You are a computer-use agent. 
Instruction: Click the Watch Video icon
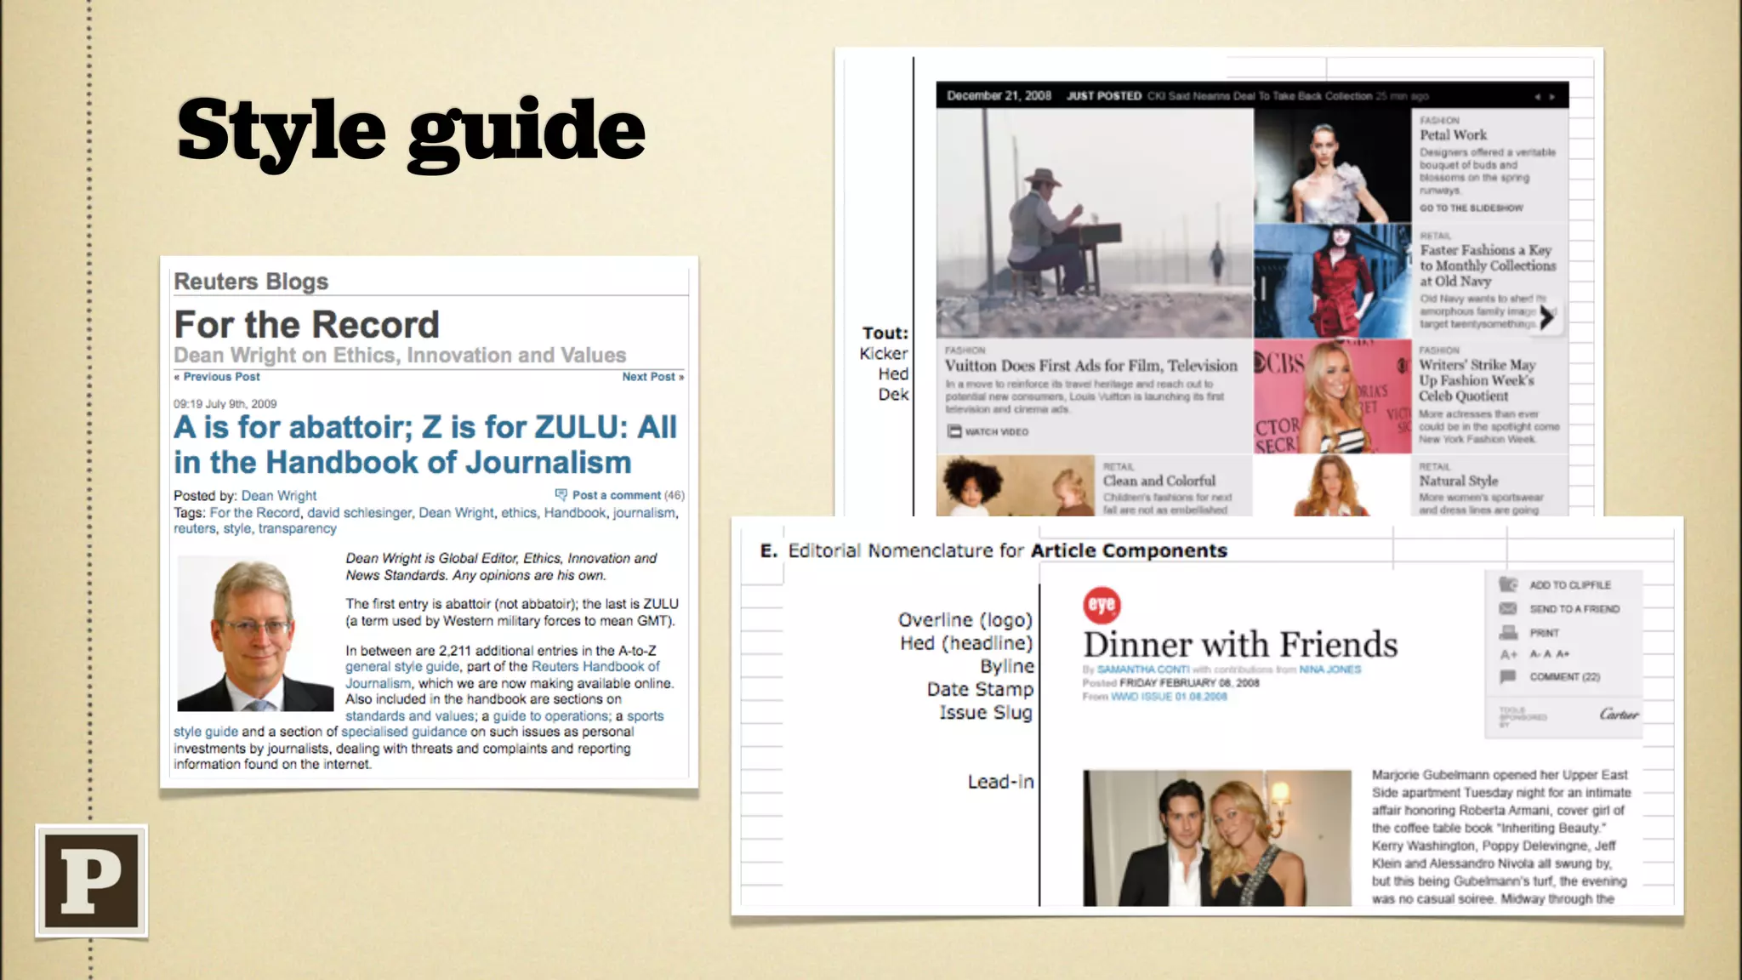[954, 431]
